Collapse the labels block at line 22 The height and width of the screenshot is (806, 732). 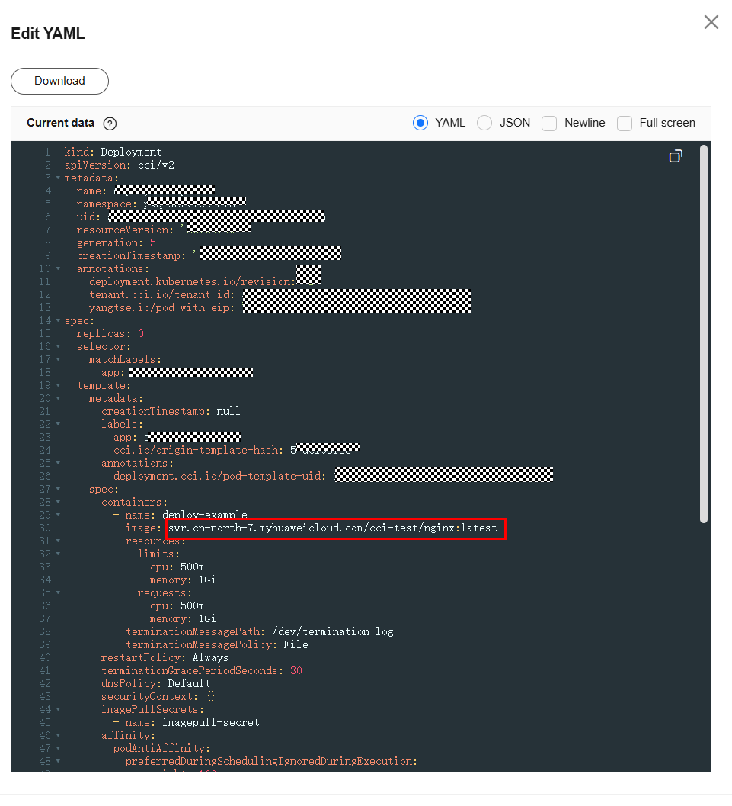point(58,424)
